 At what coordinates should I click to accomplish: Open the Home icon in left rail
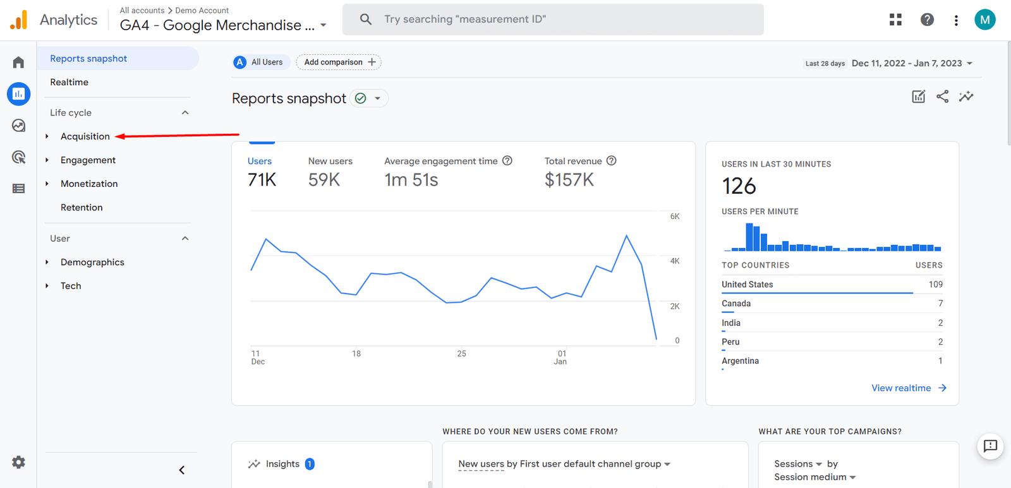tap(18, 62)
